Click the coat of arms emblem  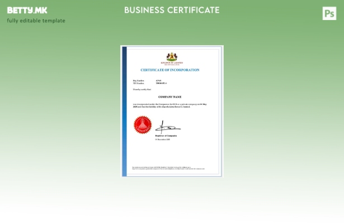pos(172,56)
